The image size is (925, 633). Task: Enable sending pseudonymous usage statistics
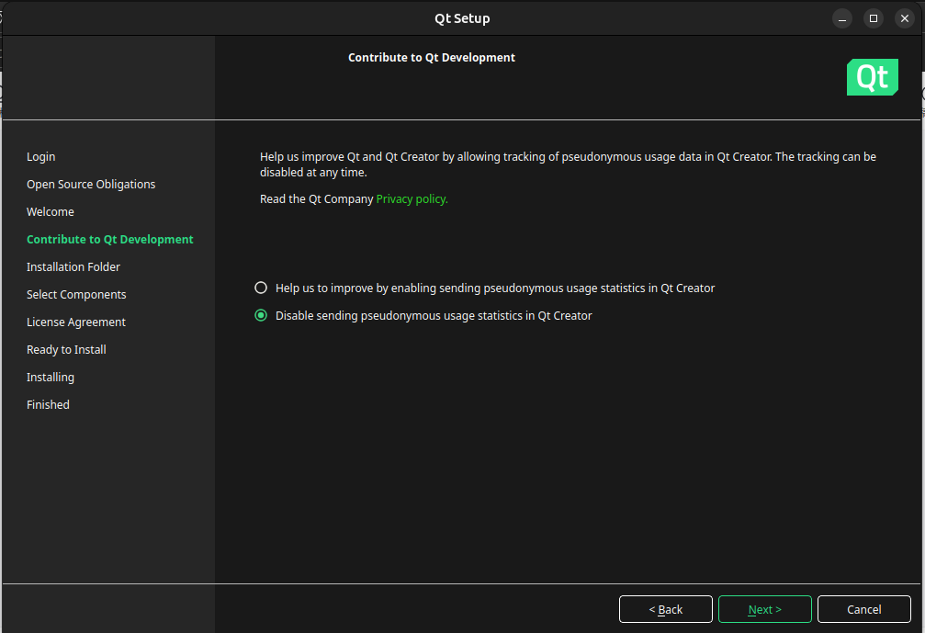262,288
